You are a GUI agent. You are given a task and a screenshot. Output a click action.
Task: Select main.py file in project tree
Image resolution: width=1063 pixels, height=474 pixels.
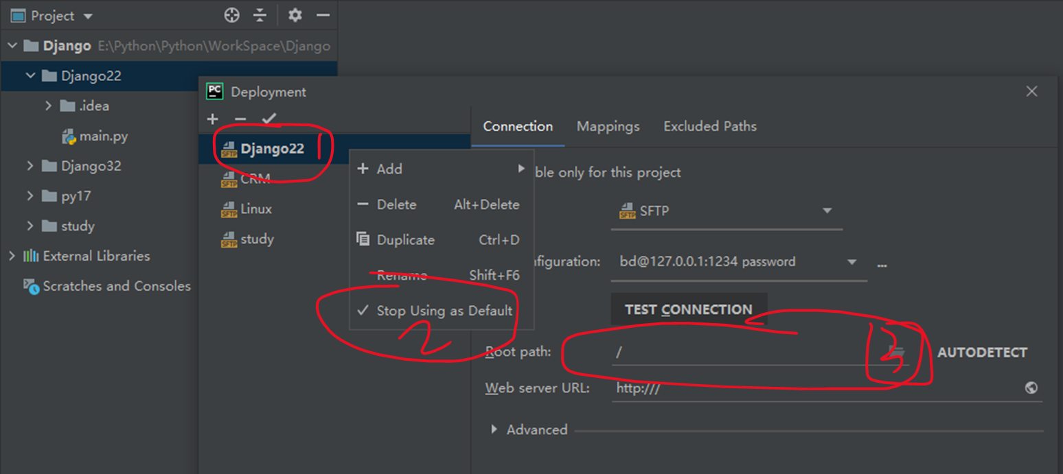[x=103, y=136]
